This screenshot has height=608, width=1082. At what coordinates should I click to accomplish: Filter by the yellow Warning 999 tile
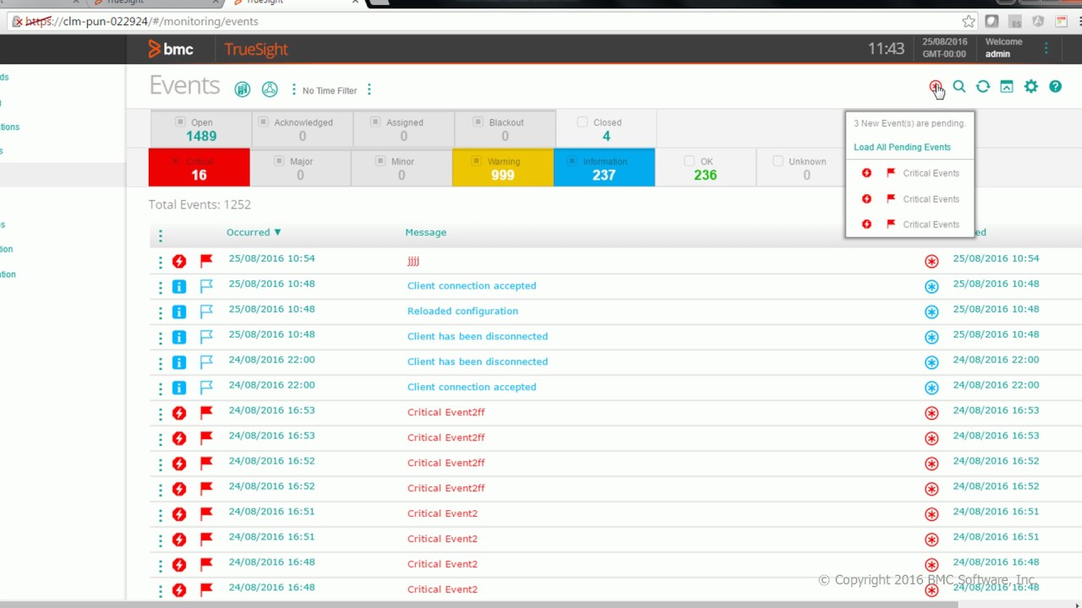(502, 167)
